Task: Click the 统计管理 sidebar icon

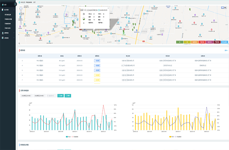Action: point(2,10)
